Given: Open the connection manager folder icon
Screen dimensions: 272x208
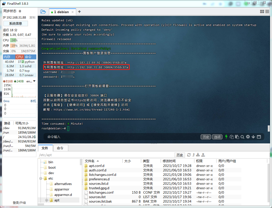Looking at the screenshot, I should 43,12.
